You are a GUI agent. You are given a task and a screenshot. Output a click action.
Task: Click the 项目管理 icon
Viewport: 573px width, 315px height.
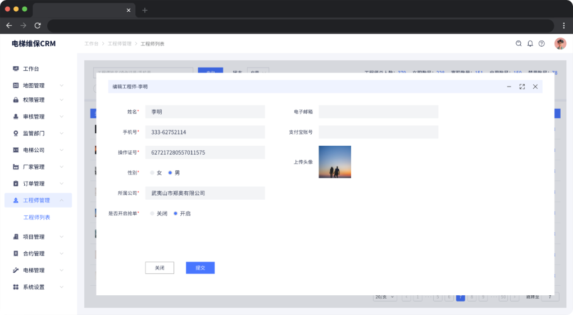(x=16, y=237)
